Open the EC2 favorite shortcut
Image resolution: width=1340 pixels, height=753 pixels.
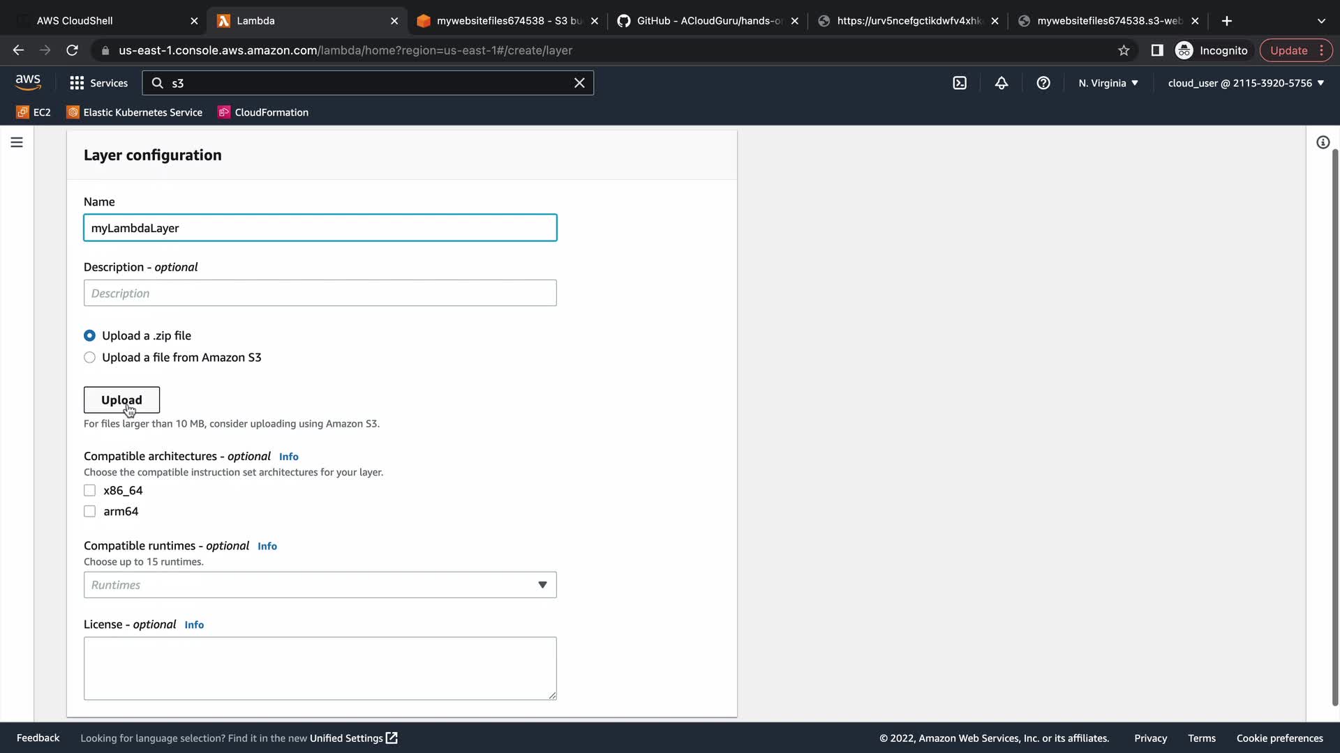33,112
